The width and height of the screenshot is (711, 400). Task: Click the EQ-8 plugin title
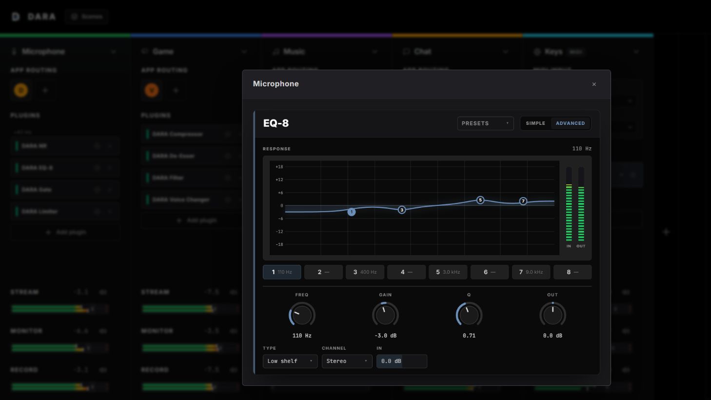(x=276, y=123)
